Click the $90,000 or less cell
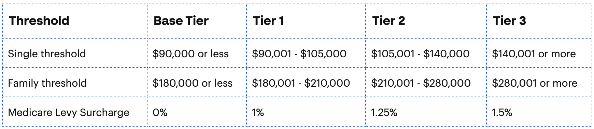Viewport: 594px width, 129px height. 197,53
